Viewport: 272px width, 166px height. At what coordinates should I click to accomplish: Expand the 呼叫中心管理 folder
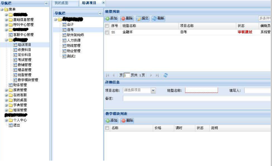click(x=6, y=25)
